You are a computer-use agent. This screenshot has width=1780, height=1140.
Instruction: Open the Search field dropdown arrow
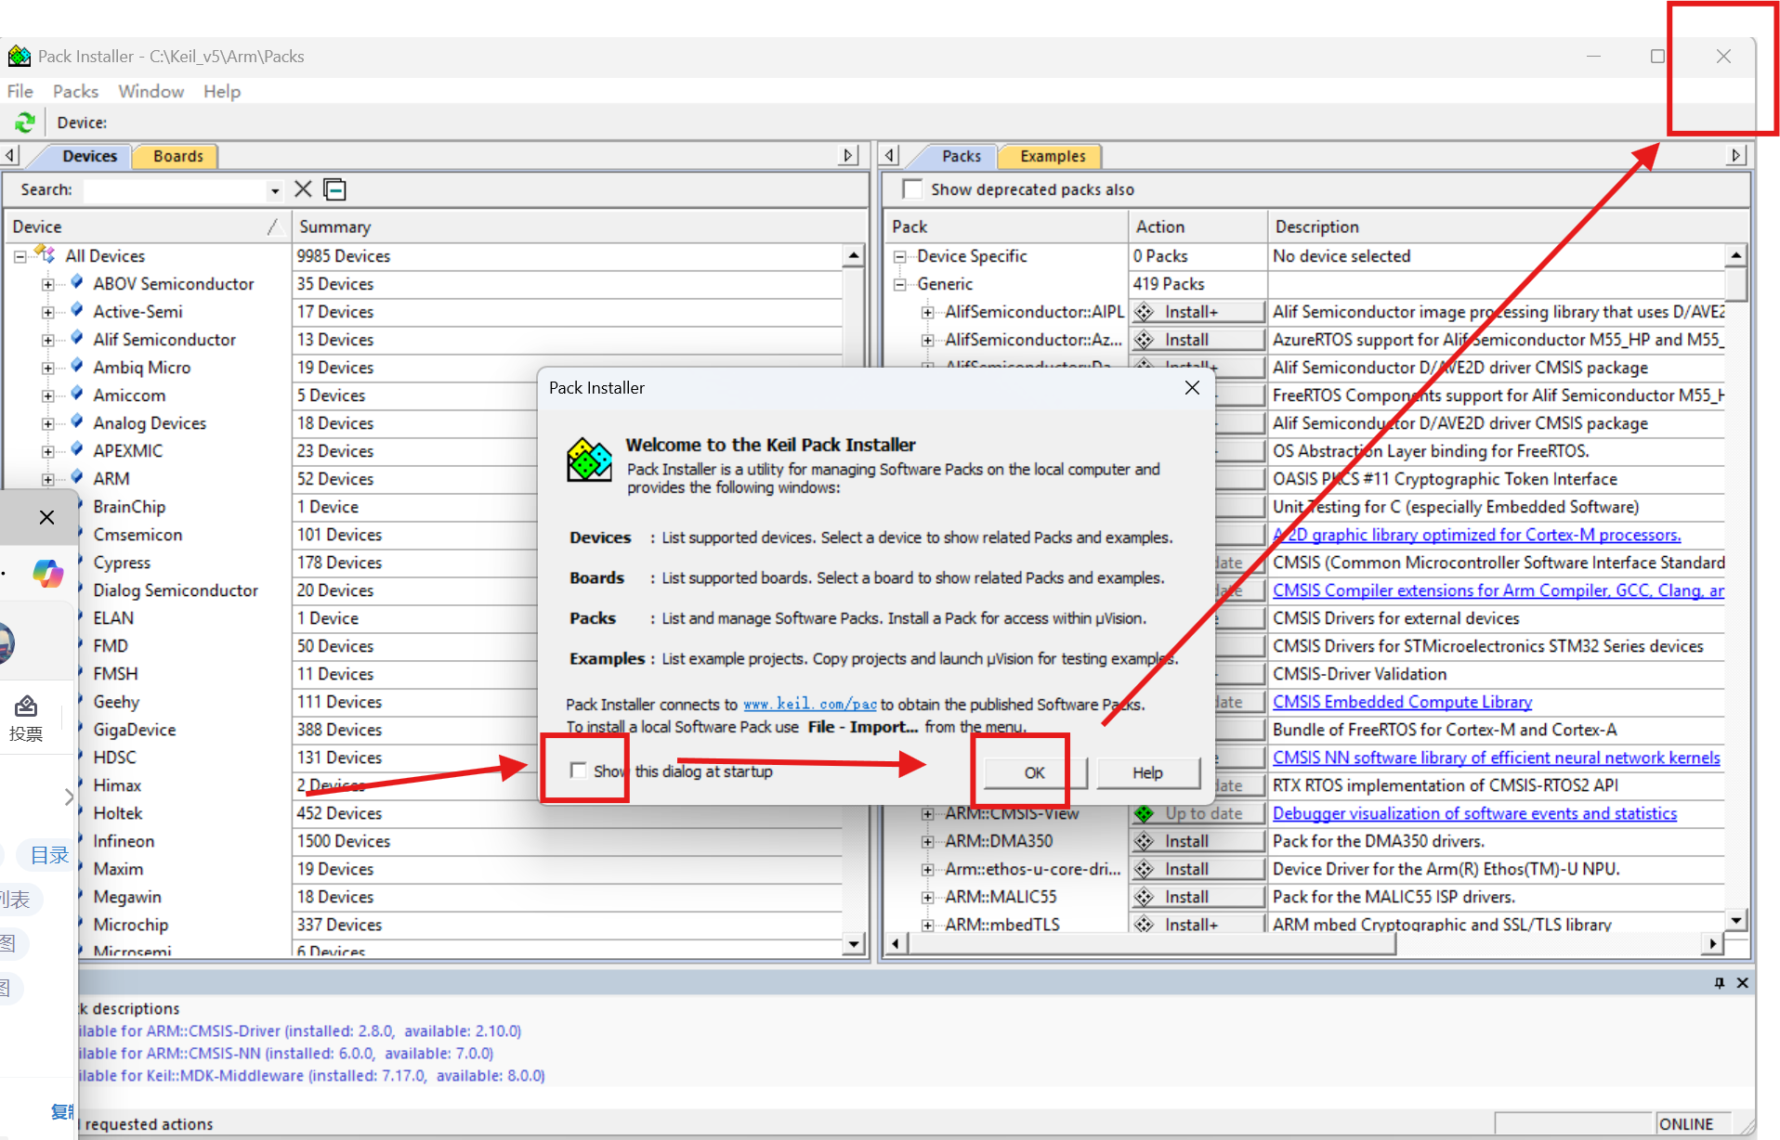click(x=275, y=190)
